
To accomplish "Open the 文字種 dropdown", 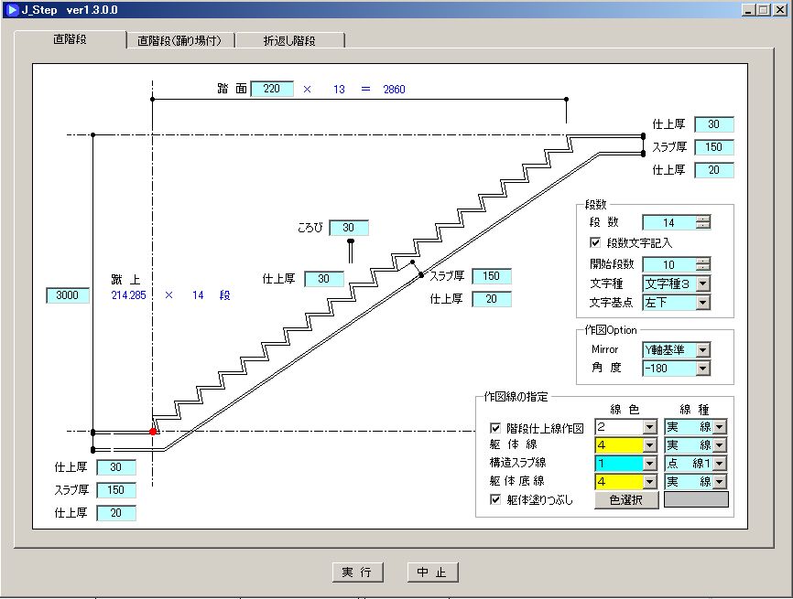I will point(702,283).
